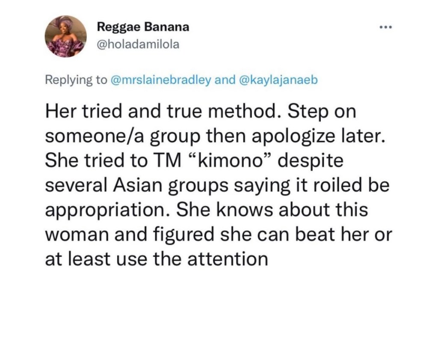Image resolution: width=438 pixels, height=359 pixels.
Task: Click the Reggae Banana profile avatar
Action: 66,37
